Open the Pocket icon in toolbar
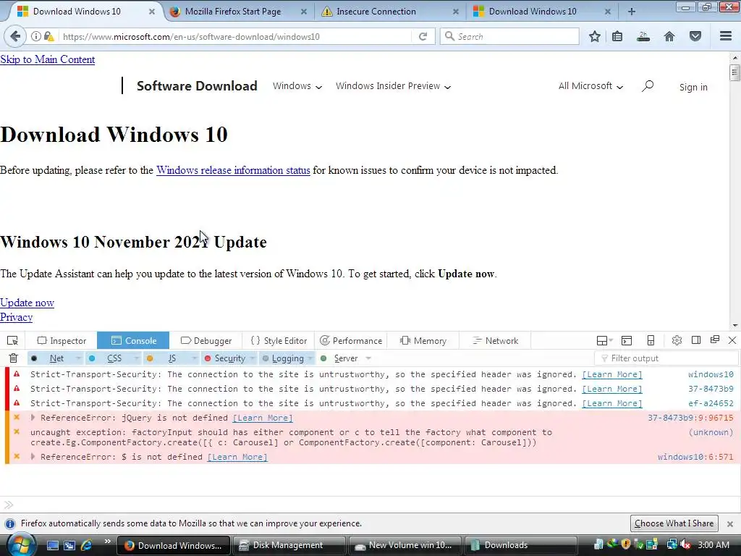The width and height of the screenshot is (741, 556). (x=695, y=36)
